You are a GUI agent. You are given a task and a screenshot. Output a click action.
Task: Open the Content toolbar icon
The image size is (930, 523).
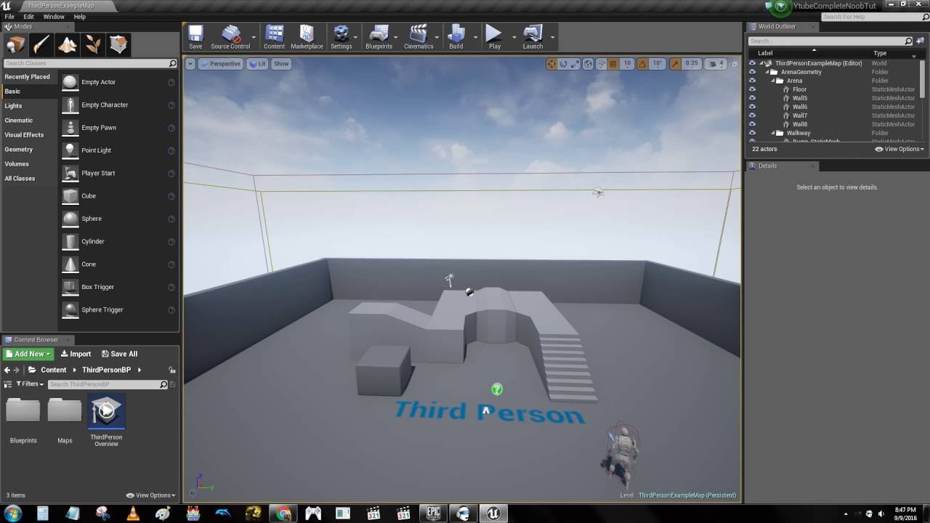[274, 37]
